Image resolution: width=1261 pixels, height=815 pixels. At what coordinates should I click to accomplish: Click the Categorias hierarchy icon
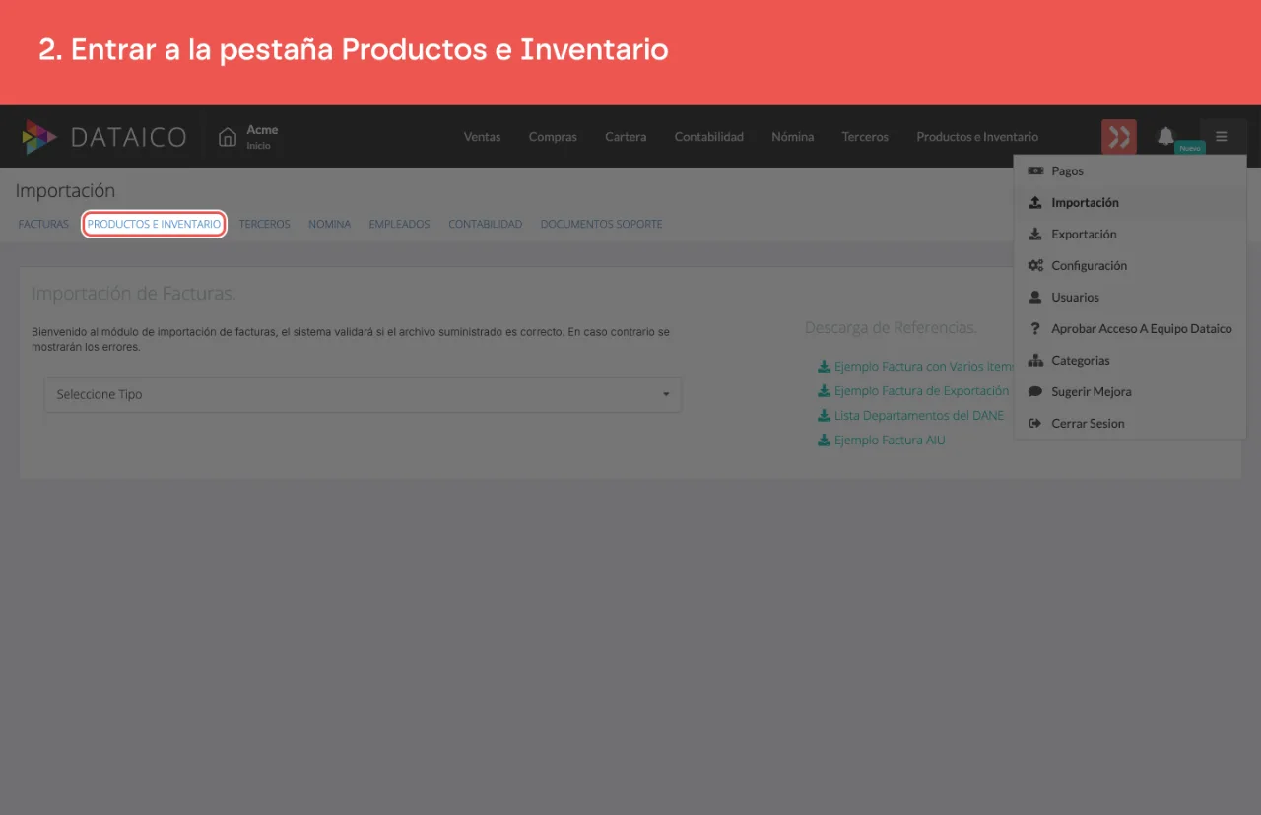click(1035, 360)
